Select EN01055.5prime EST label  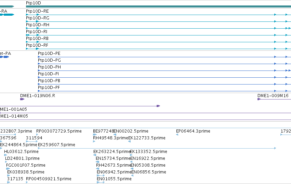click(x=114, y=179)
